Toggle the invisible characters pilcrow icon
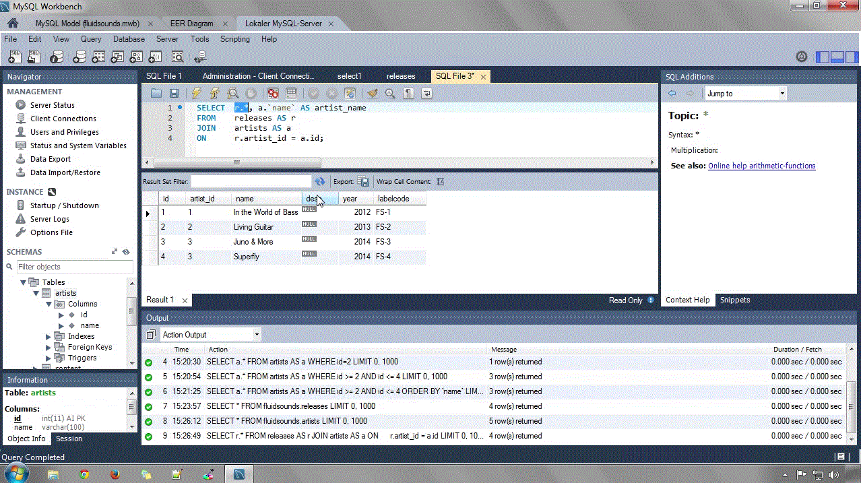 (x=408, y=94)
